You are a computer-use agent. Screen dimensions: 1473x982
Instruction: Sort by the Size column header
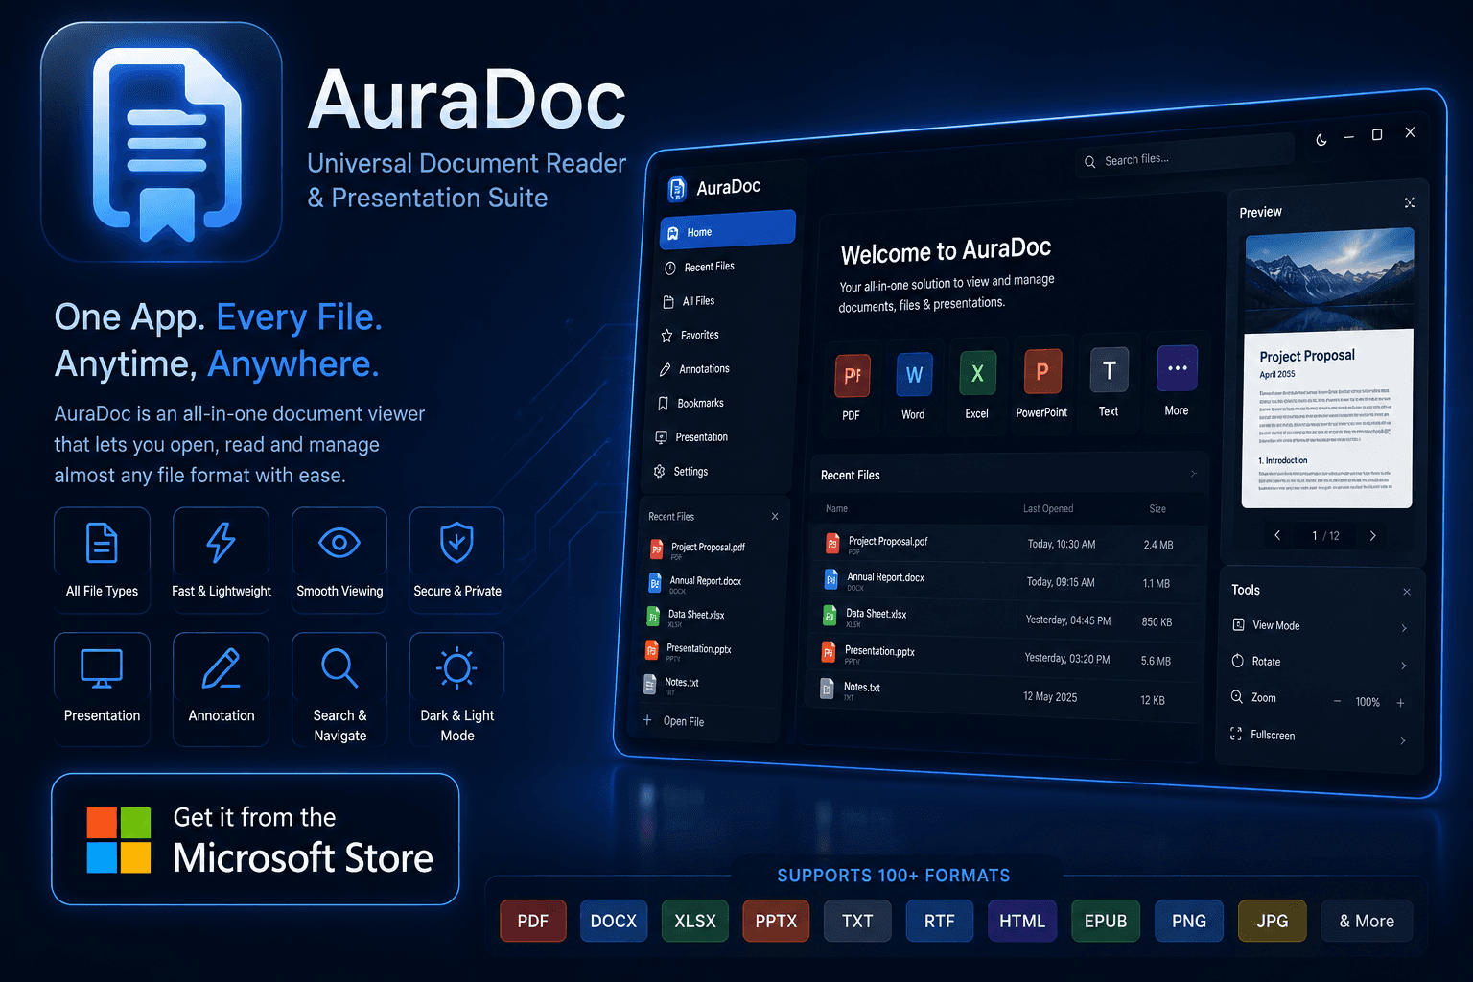click(1157, 509)
